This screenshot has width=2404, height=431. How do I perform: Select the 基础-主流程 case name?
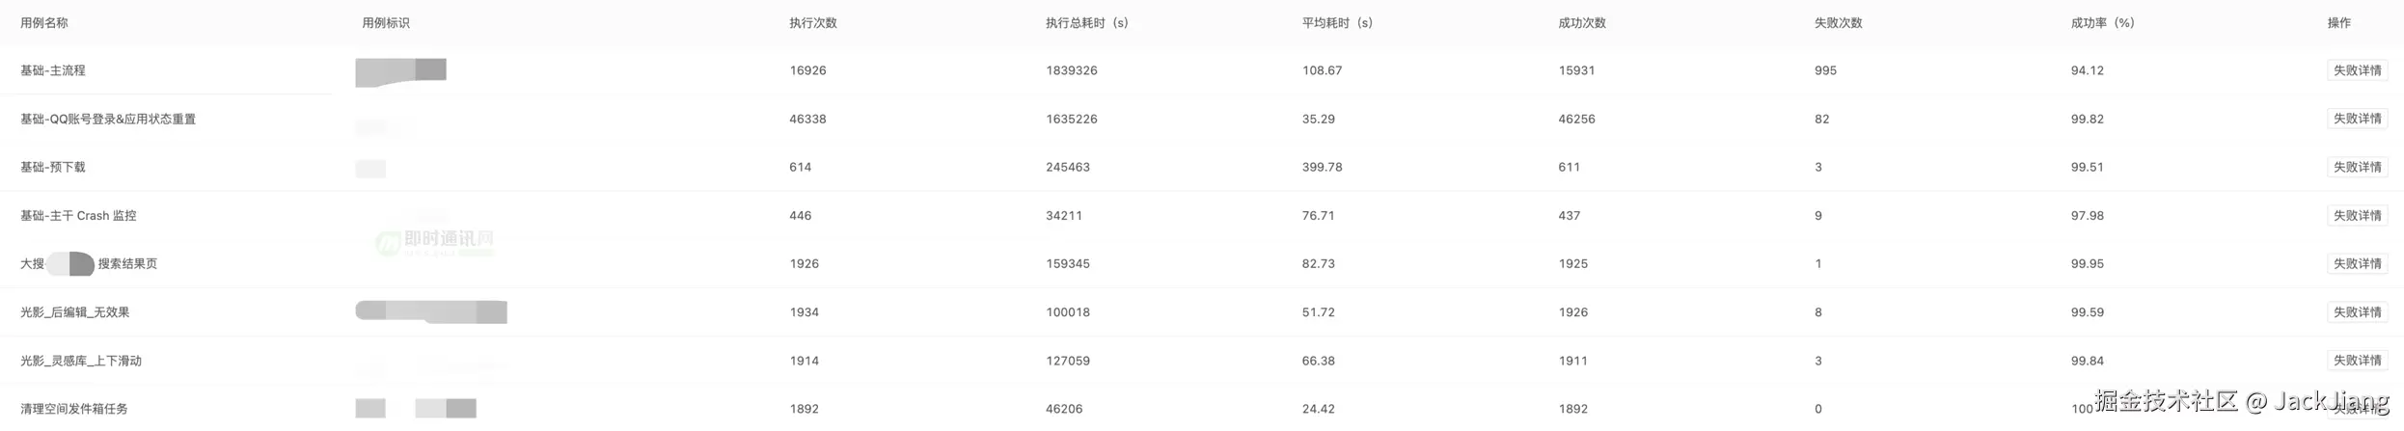pos(53,70)
